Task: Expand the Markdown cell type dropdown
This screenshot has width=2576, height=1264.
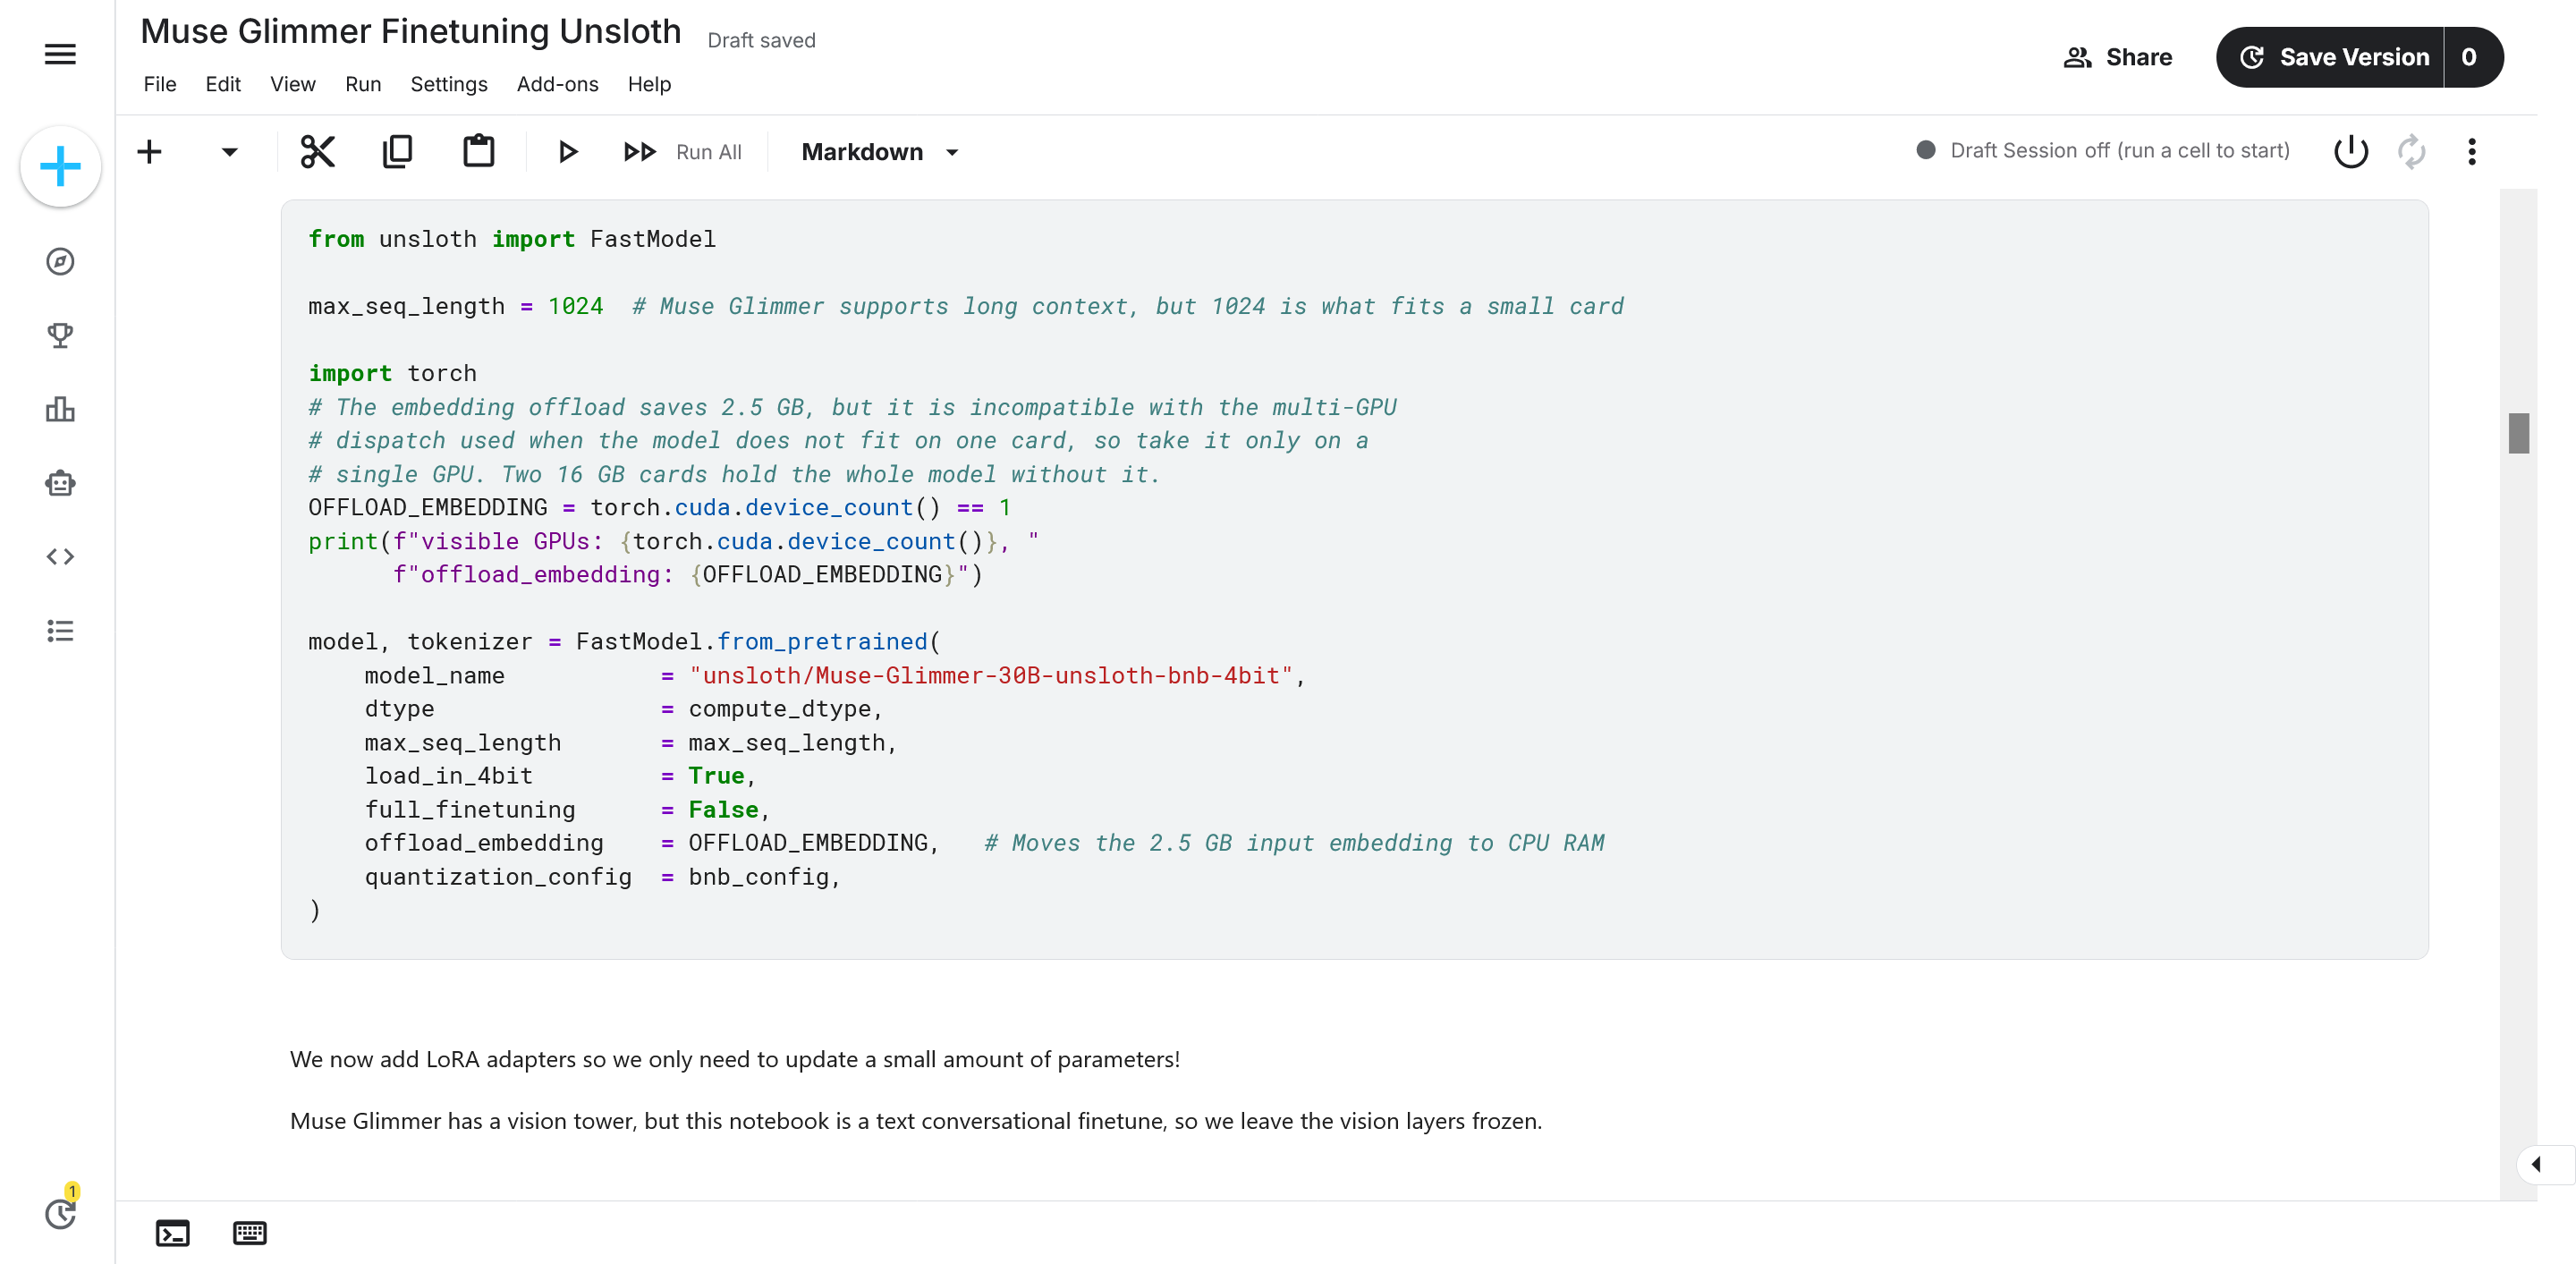Action: (x=880, y=152)
